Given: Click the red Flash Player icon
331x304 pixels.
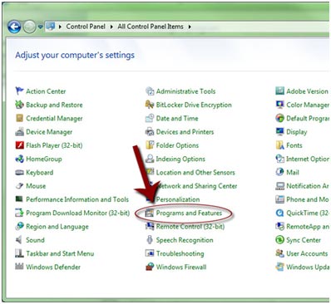Looking at the screenshot, I should [19, 145].
